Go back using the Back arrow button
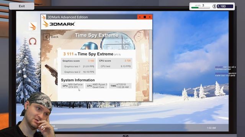Screen dimensions: 245x137 pos(46,37)
